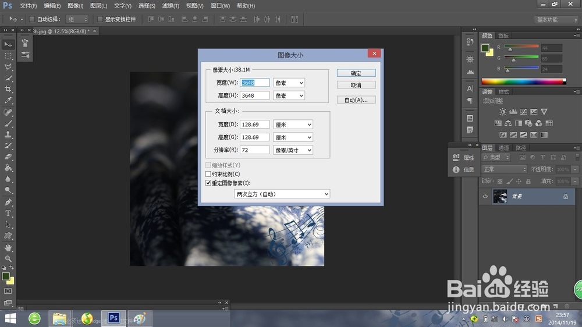
Task: Select the Rectangular Marquee tool
Action: click(x=8, y=56)
